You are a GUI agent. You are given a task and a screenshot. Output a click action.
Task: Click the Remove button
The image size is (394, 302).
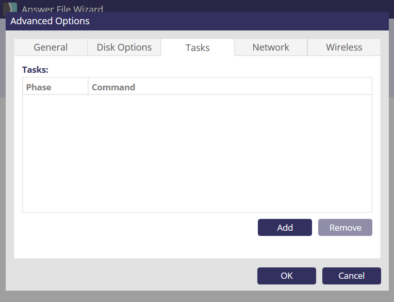tap(345, 228)
